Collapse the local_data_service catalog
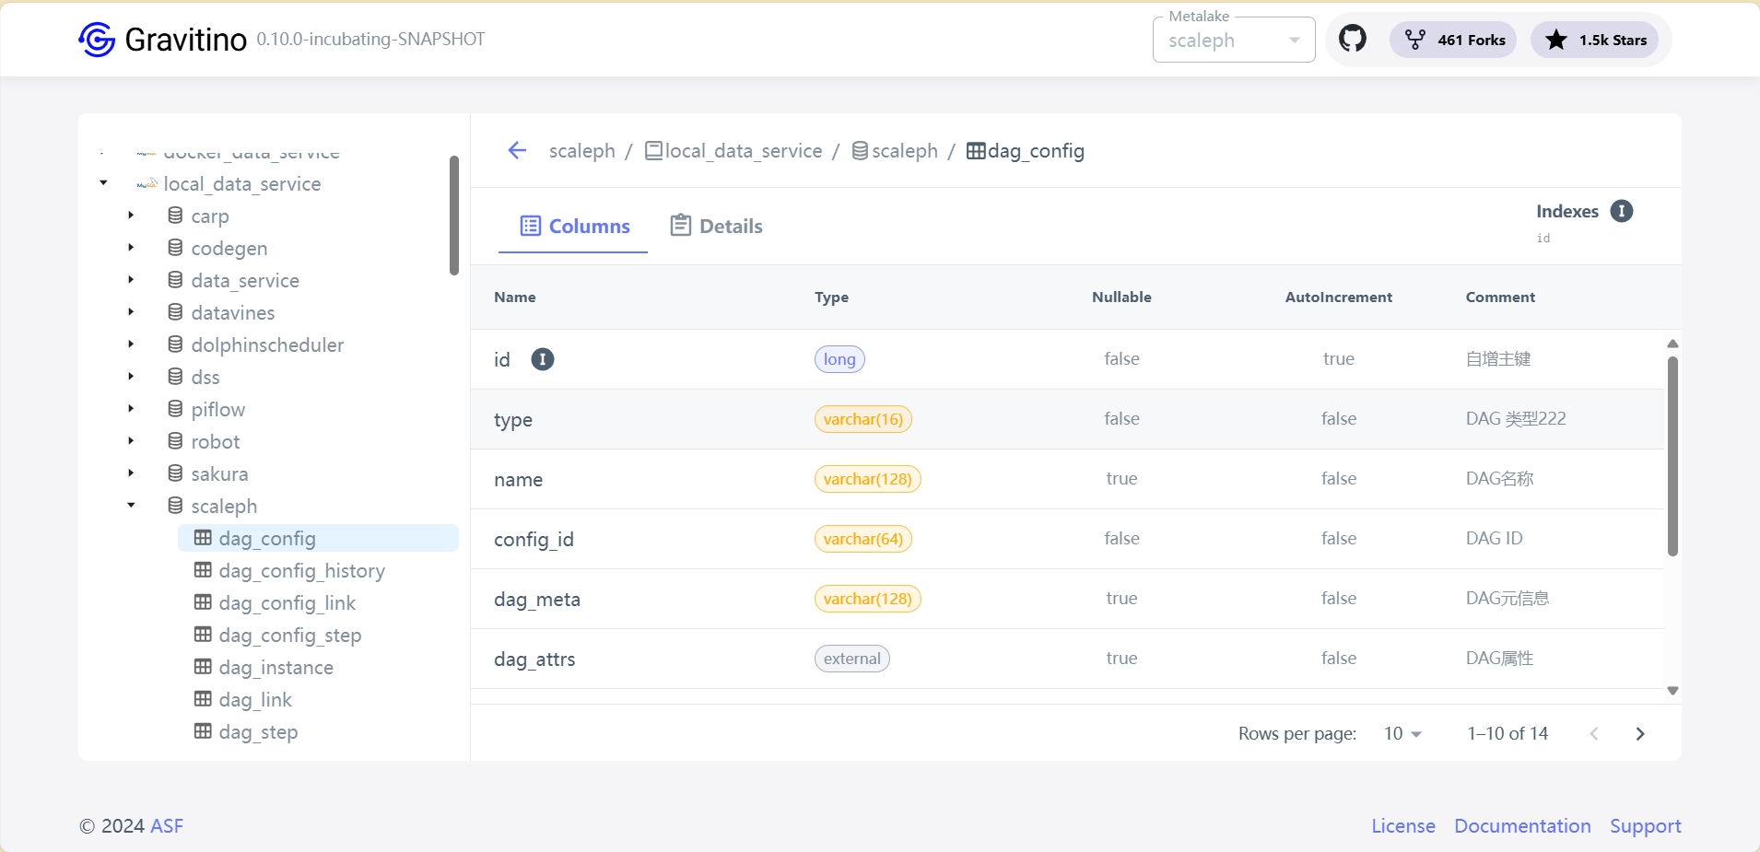Image resolution: width=1760 pixels, height=852 pixels. pyautogui.click(x=103, y=183)
